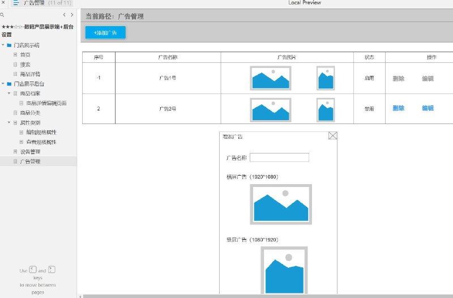453x298 pixels.
Task: Click the +添加广告 button
Action: 105,33
